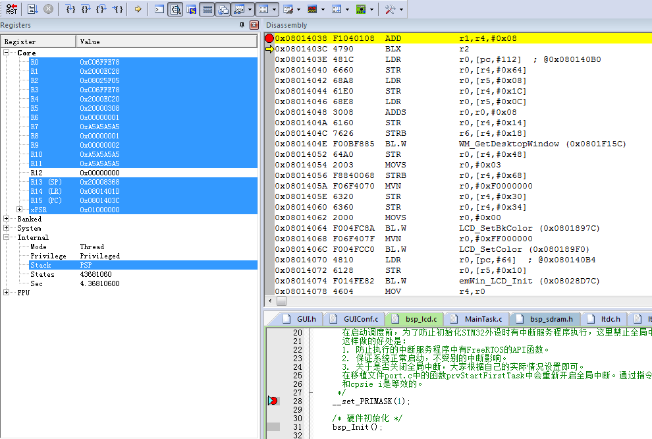The image size is (652, 439).
Task: Select register R12 row
Action: [143, 173]
